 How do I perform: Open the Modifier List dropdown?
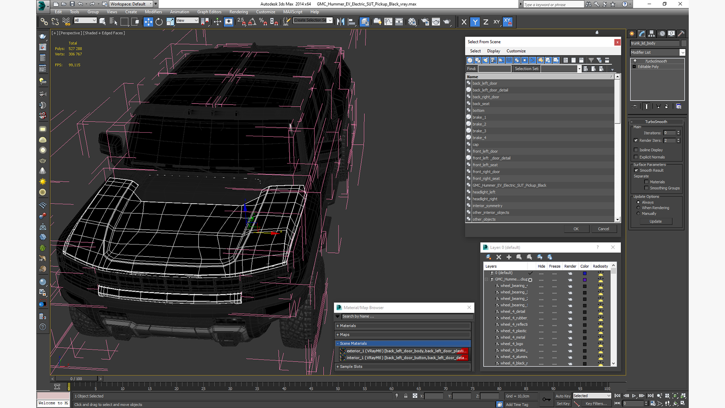tap(682, 53)
